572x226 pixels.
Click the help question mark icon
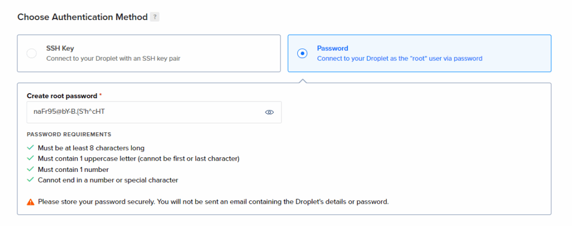[155, 17]
